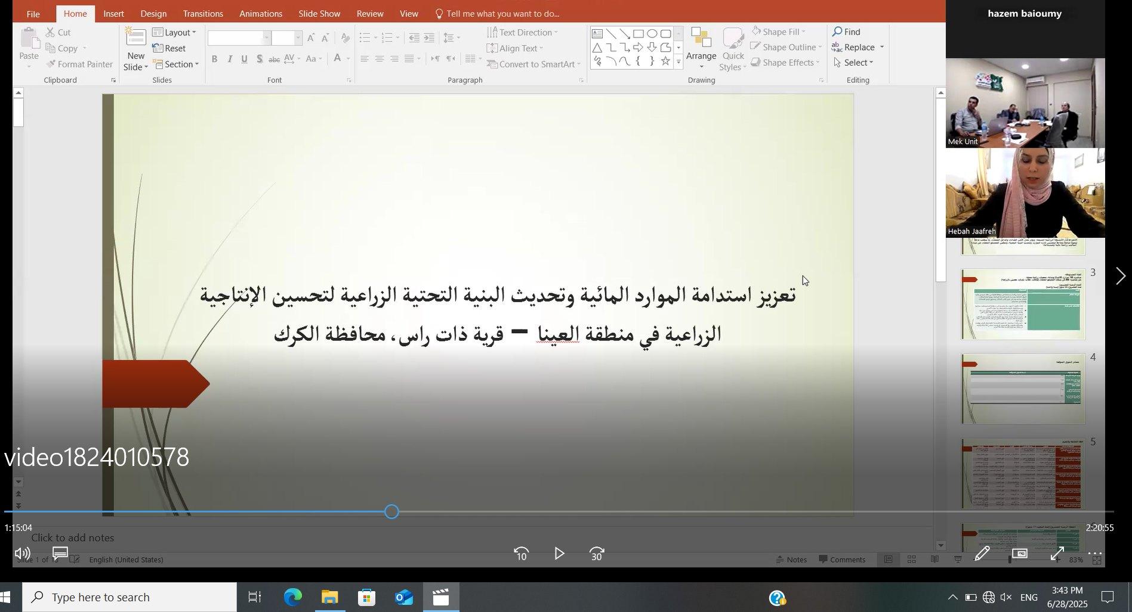The height and width of the screenshot is (612, 1132).
Task: Click the Quick Styles icon
Action: [x=733, y=38]
